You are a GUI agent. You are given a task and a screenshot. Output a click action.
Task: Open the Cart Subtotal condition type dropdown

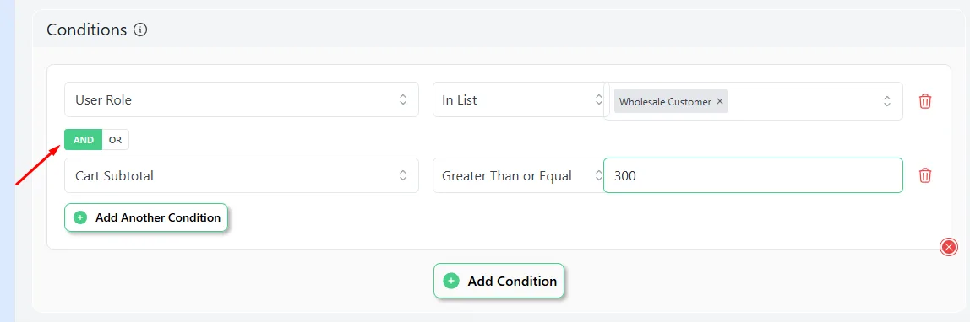(242, 175)
